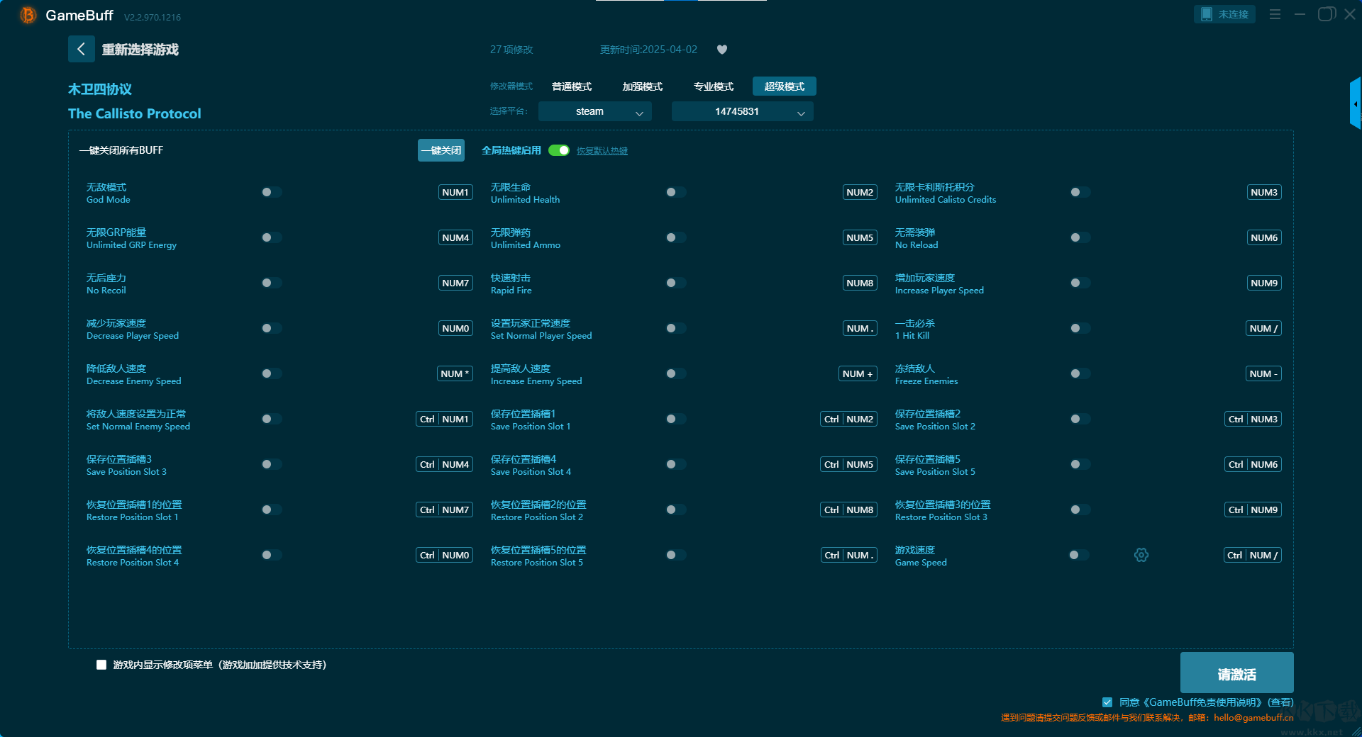
Task: Turn on Unlimited Calisto Credits
Action: click(1080, 192)
